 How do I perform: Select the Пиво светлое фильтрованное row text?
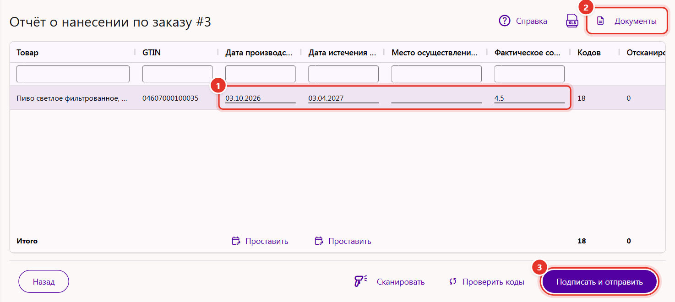[72, 98]
